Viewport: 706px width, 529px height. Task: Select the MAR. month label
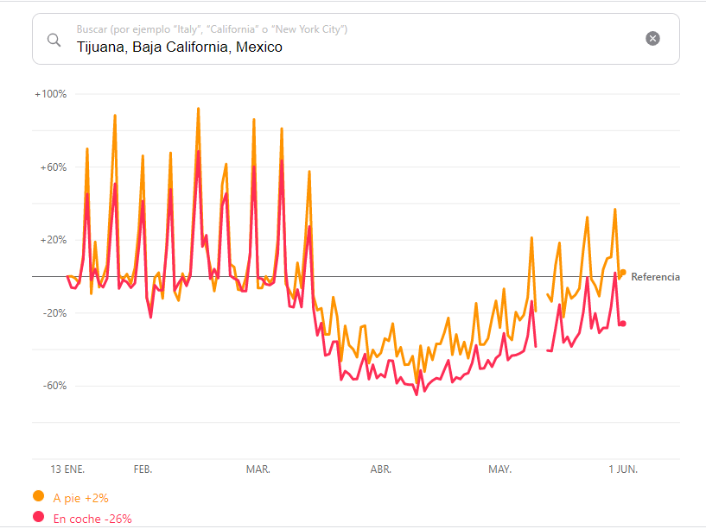coord(258,469)
